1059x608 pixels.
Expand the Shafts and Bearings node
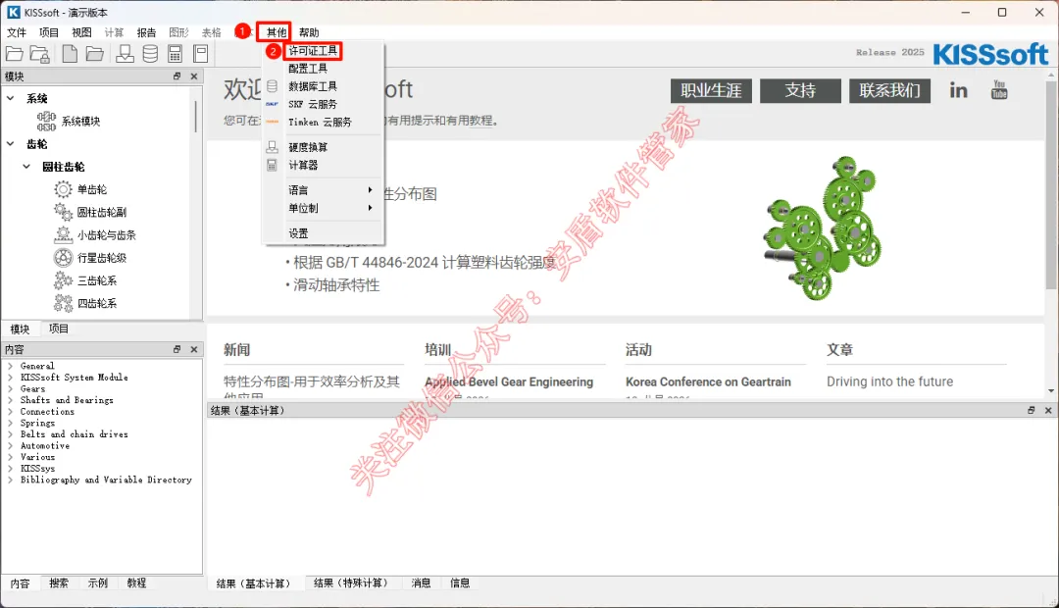pos(10,400)
